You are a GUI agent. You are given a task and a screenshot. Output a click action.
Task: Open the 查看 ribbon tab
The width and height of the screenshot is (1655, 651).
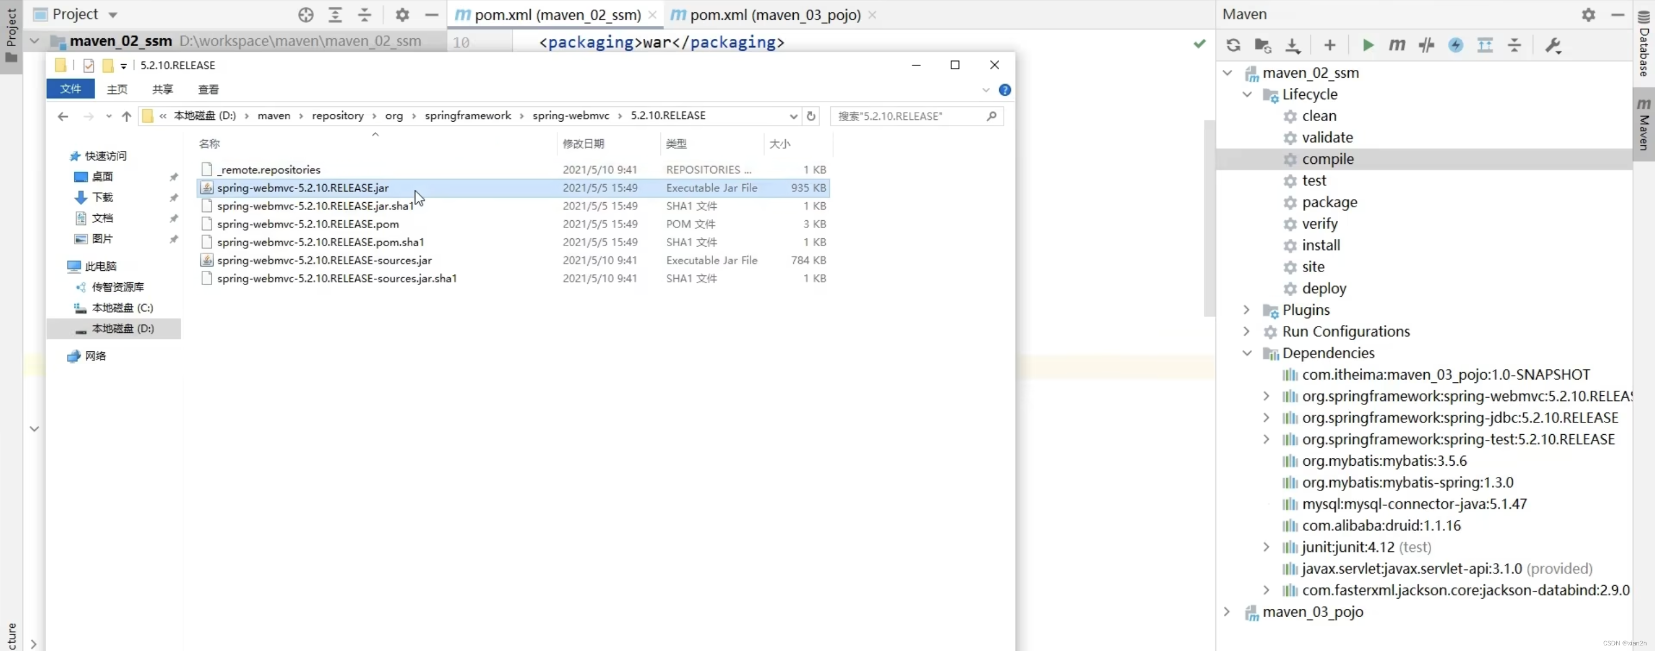208,90
